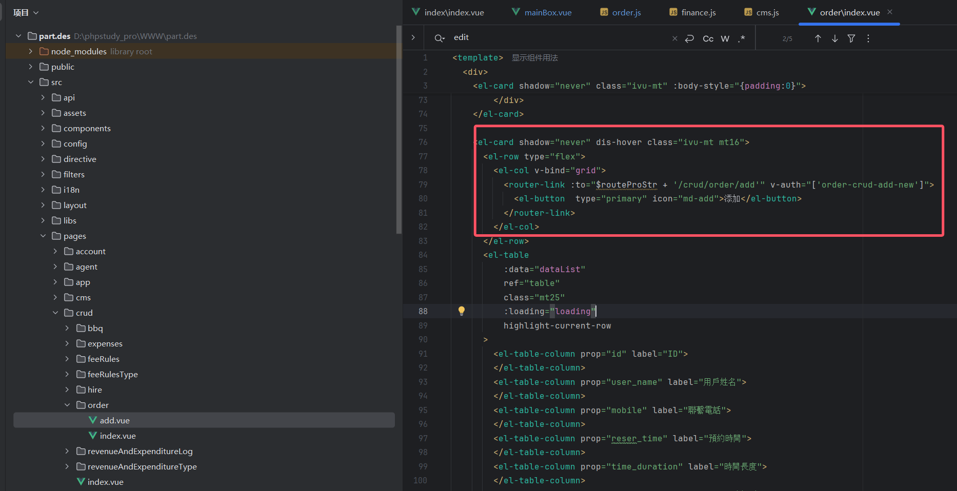Go to previous search occurrence arrow
957x491 pixels.
tap(818, 38)
